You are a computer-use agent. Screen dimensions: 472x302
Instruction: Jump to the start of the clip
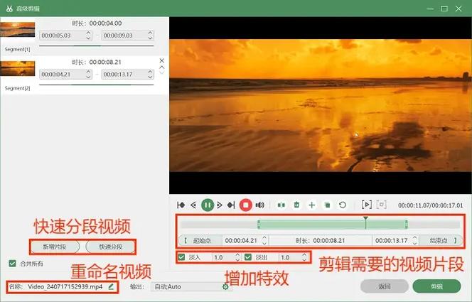pos(181,205)
